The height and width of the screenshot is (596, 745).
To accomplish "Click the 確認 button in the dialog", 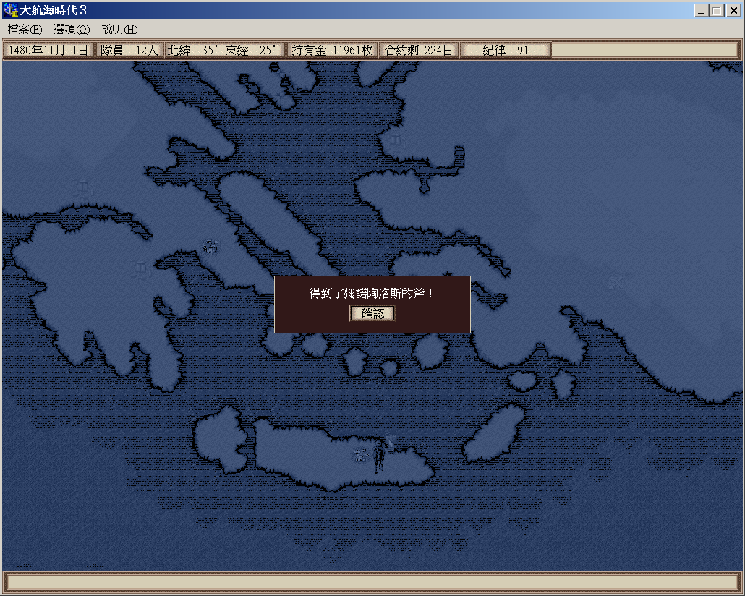I will [372, 313].
